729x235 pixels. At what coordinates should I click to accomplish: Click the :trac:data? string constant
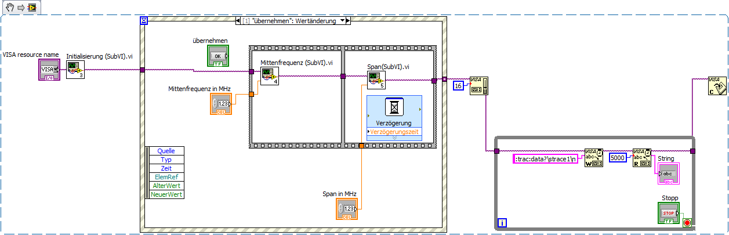click(x=546, y=158)
